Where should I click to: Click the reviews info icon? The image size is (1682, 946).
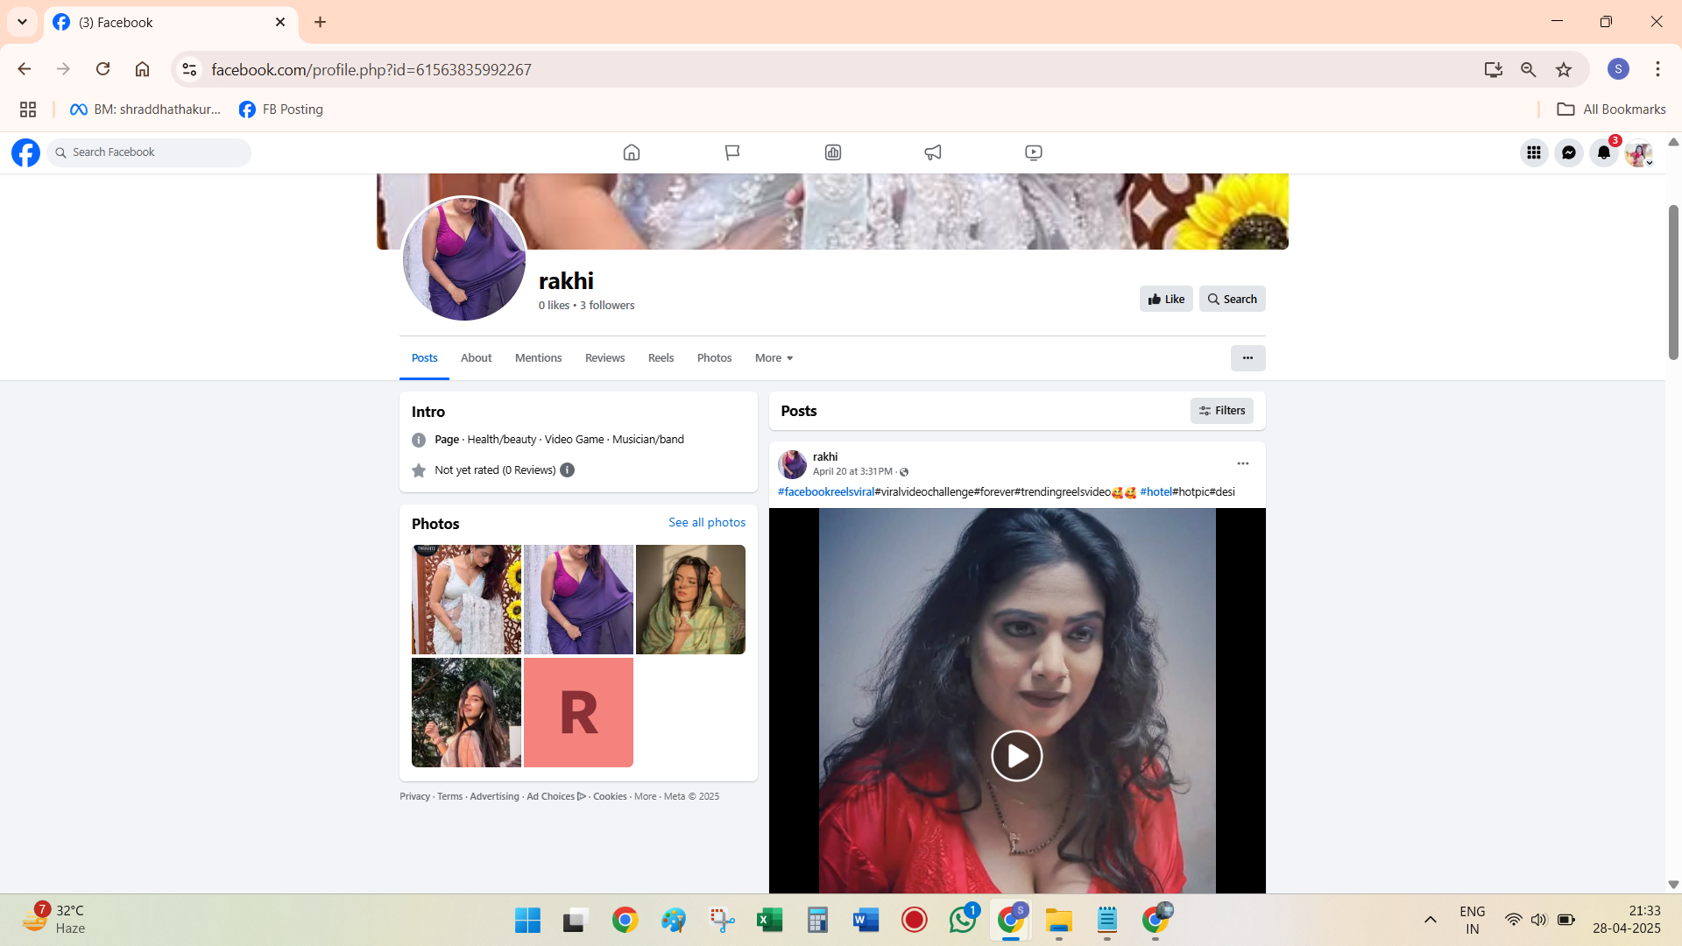coord(568,470)
